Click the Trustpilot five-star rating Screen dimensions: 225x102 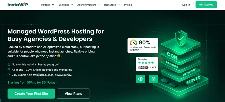[146, 63]
